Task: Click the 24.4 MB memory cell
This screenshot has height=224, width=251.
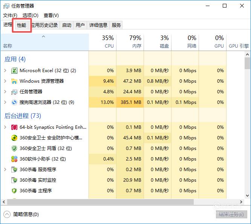Action: [x=130, y=92]
